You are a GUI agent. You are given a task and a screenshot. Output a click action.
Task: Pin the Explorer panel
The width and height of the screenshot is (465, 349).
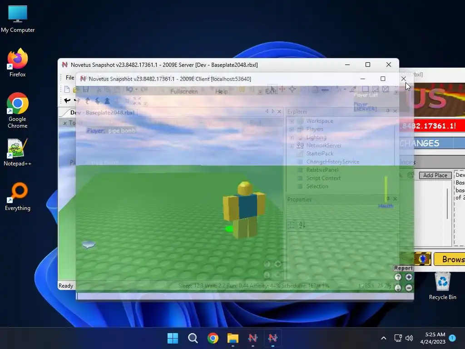pyautogui.click(x=388, y=111)
